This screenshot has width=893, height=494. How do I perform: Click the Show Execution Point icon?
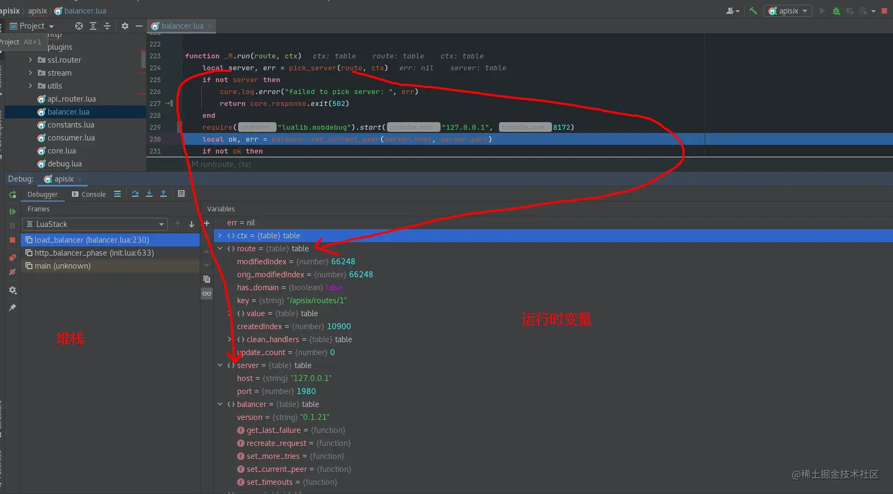[x=117, y=193]
